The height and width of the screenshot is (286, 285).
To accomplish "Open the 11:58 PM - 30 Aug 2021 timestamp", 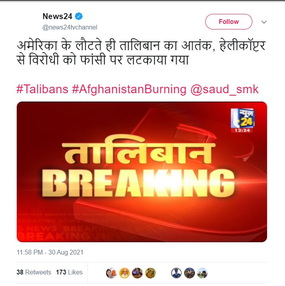I will (x=50, y=253).
